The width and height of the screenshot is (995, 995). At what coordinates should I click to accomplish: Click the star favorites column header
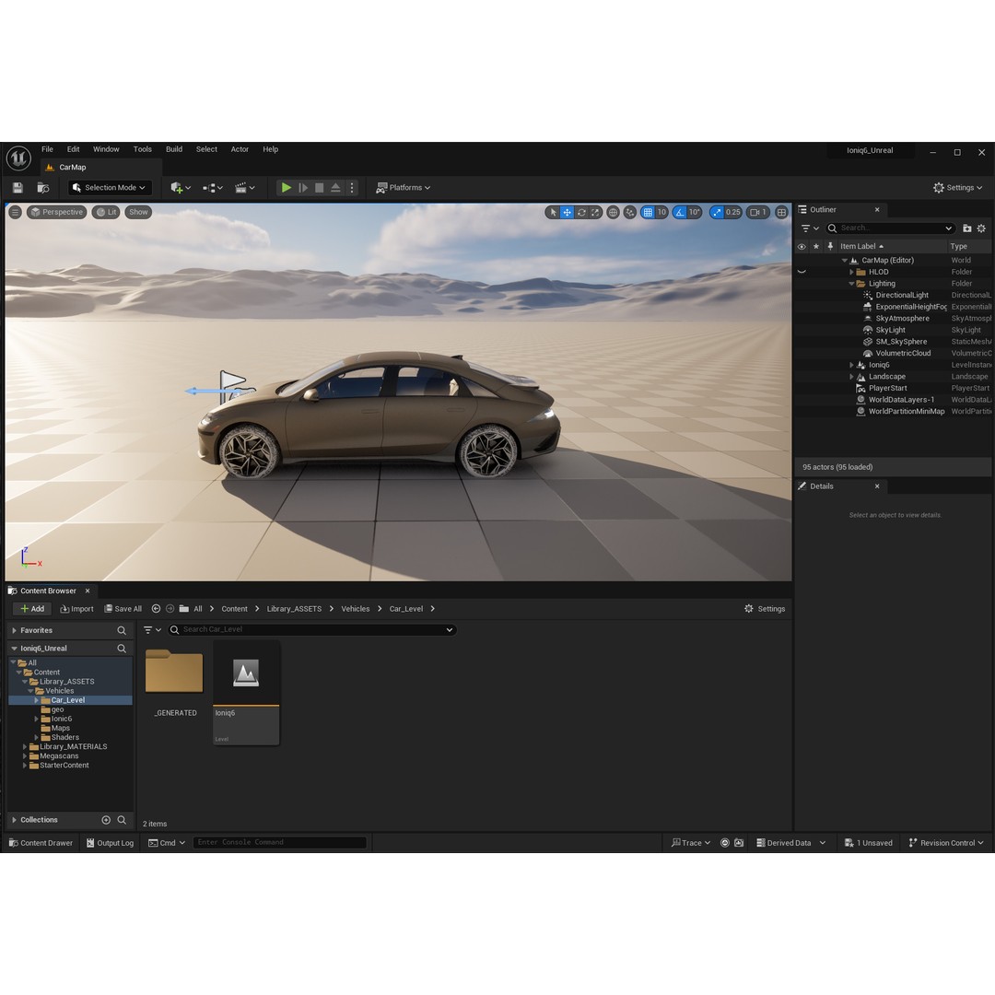(x=816, y=246)
